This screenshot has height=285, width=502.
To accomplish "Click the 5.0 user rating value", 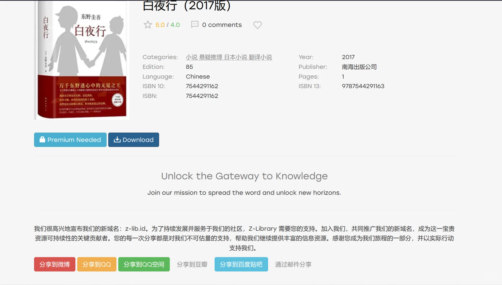I will point(160,25).
